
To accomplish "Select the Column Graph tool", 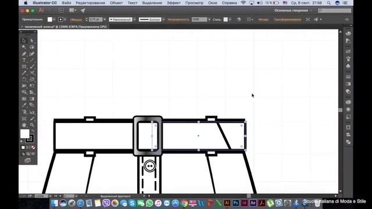I will [x=32, y=112].
